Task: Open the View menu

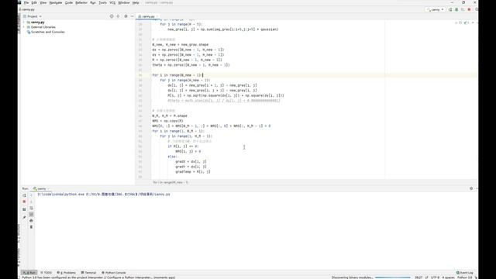Action: click(43, 2)
